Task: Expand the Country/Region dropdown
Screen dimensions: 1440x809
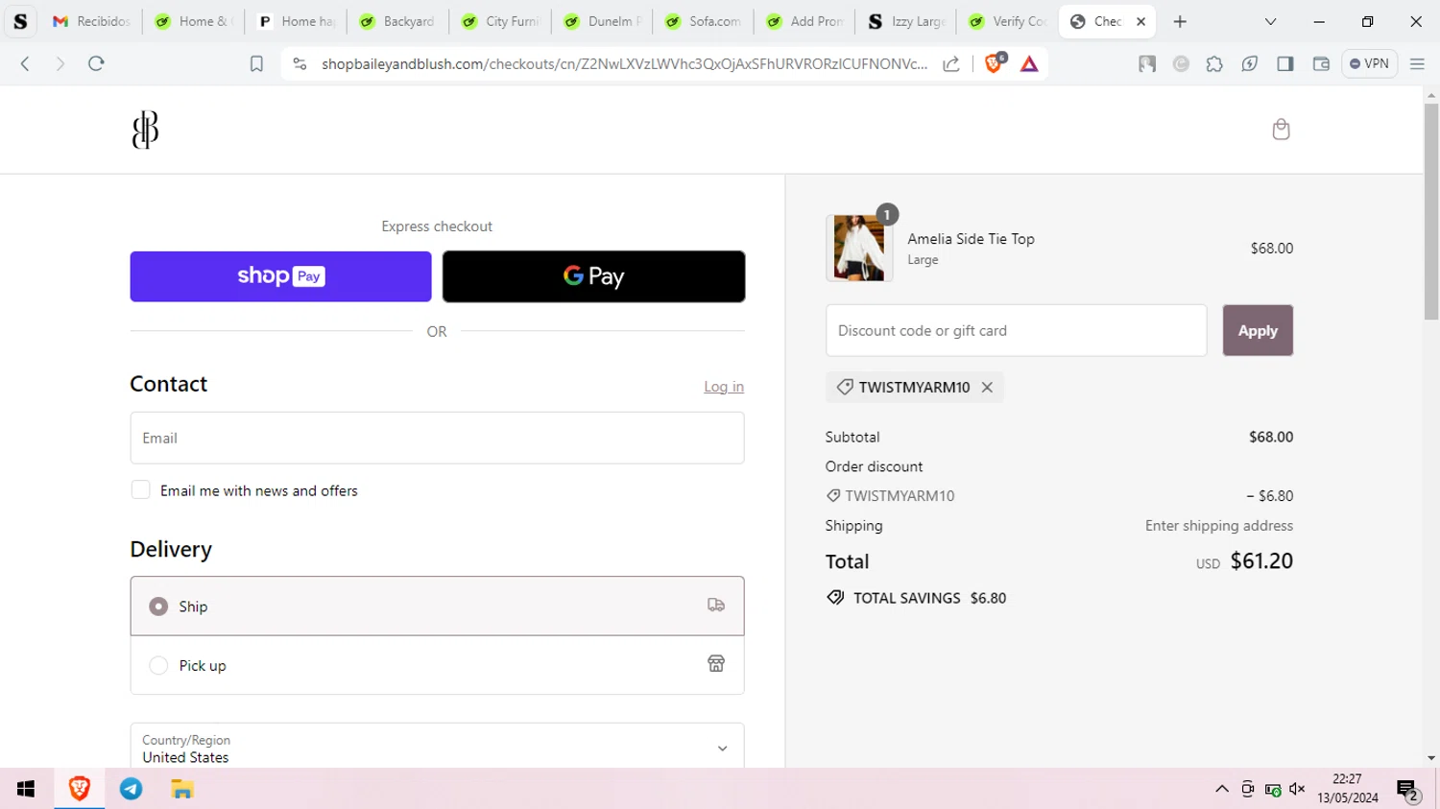Action: click(437, 748)
